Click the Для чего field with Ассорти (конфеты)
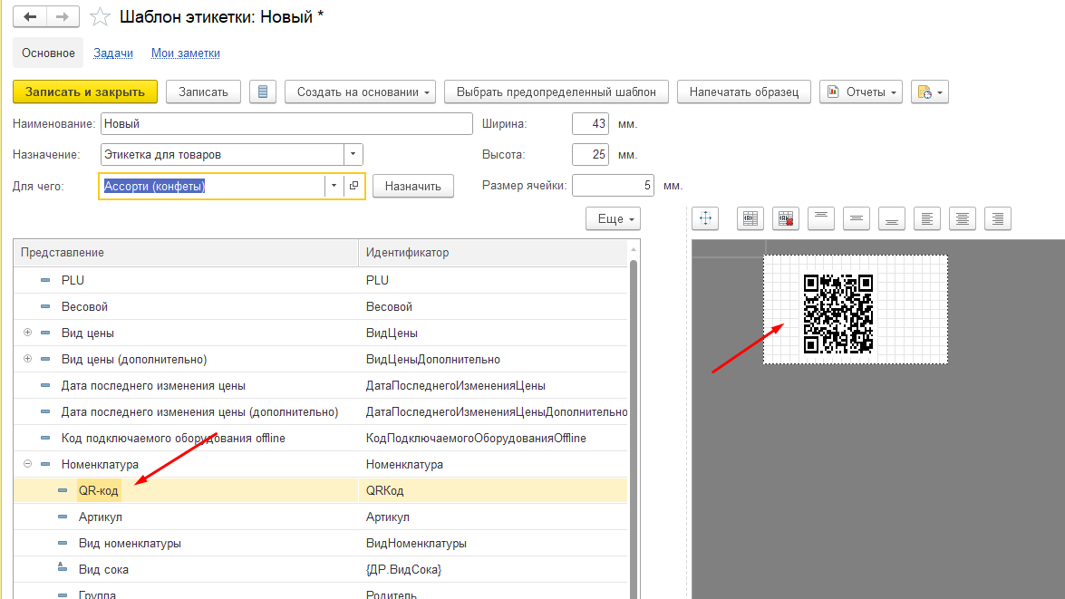The width and height of the screenshot is (1065, 599). pos(212,186)
